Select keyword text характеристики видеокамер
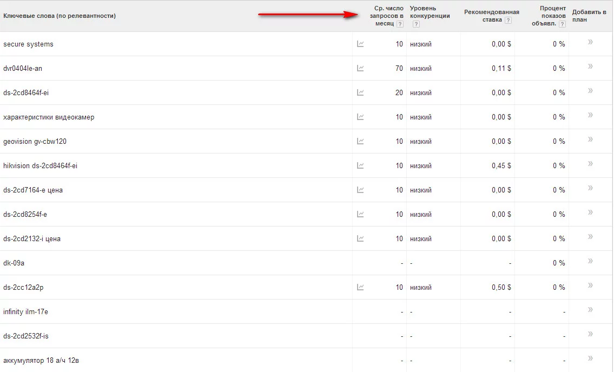Viewport: 614px width, 372px height. pos(49,117)
